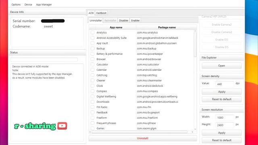Screen dimensions: 258x145
Task: Select the FM Radio checkbox
Action: click(92, 107)
